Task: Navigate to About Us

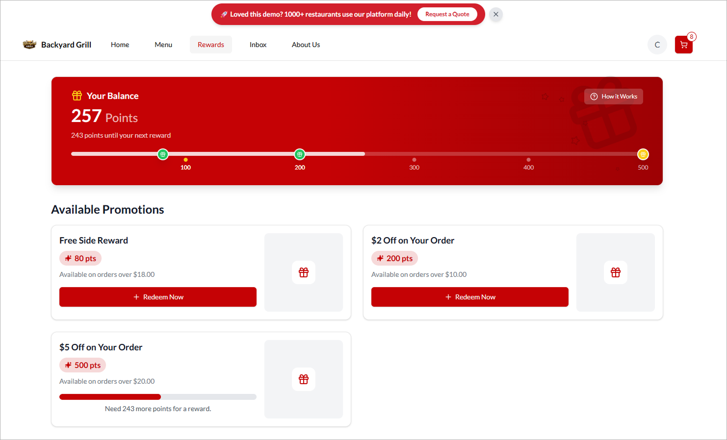Action: 306,45
